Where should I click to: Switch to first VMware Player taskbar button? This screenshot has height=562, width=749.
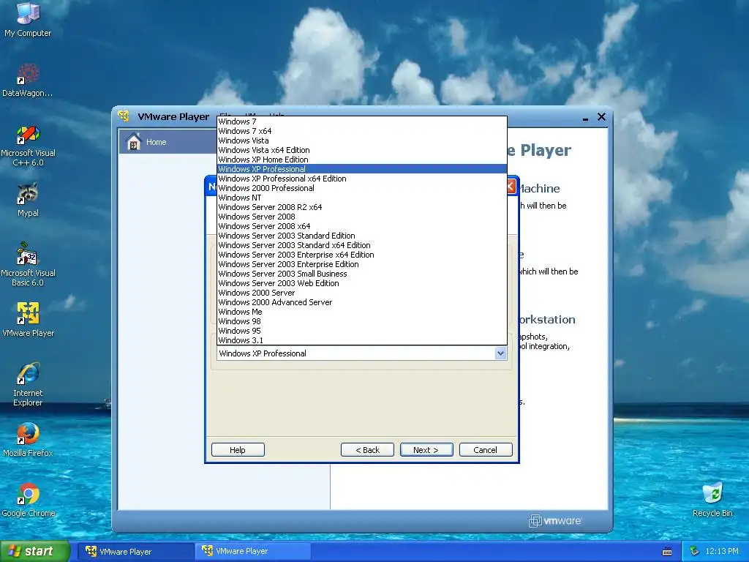(x=135, y=552)
